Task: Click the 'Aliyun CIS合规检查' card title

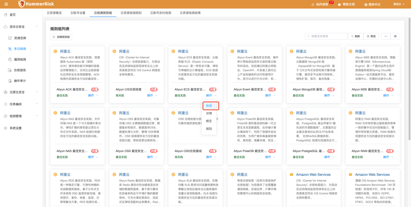Action: [129, 89]
